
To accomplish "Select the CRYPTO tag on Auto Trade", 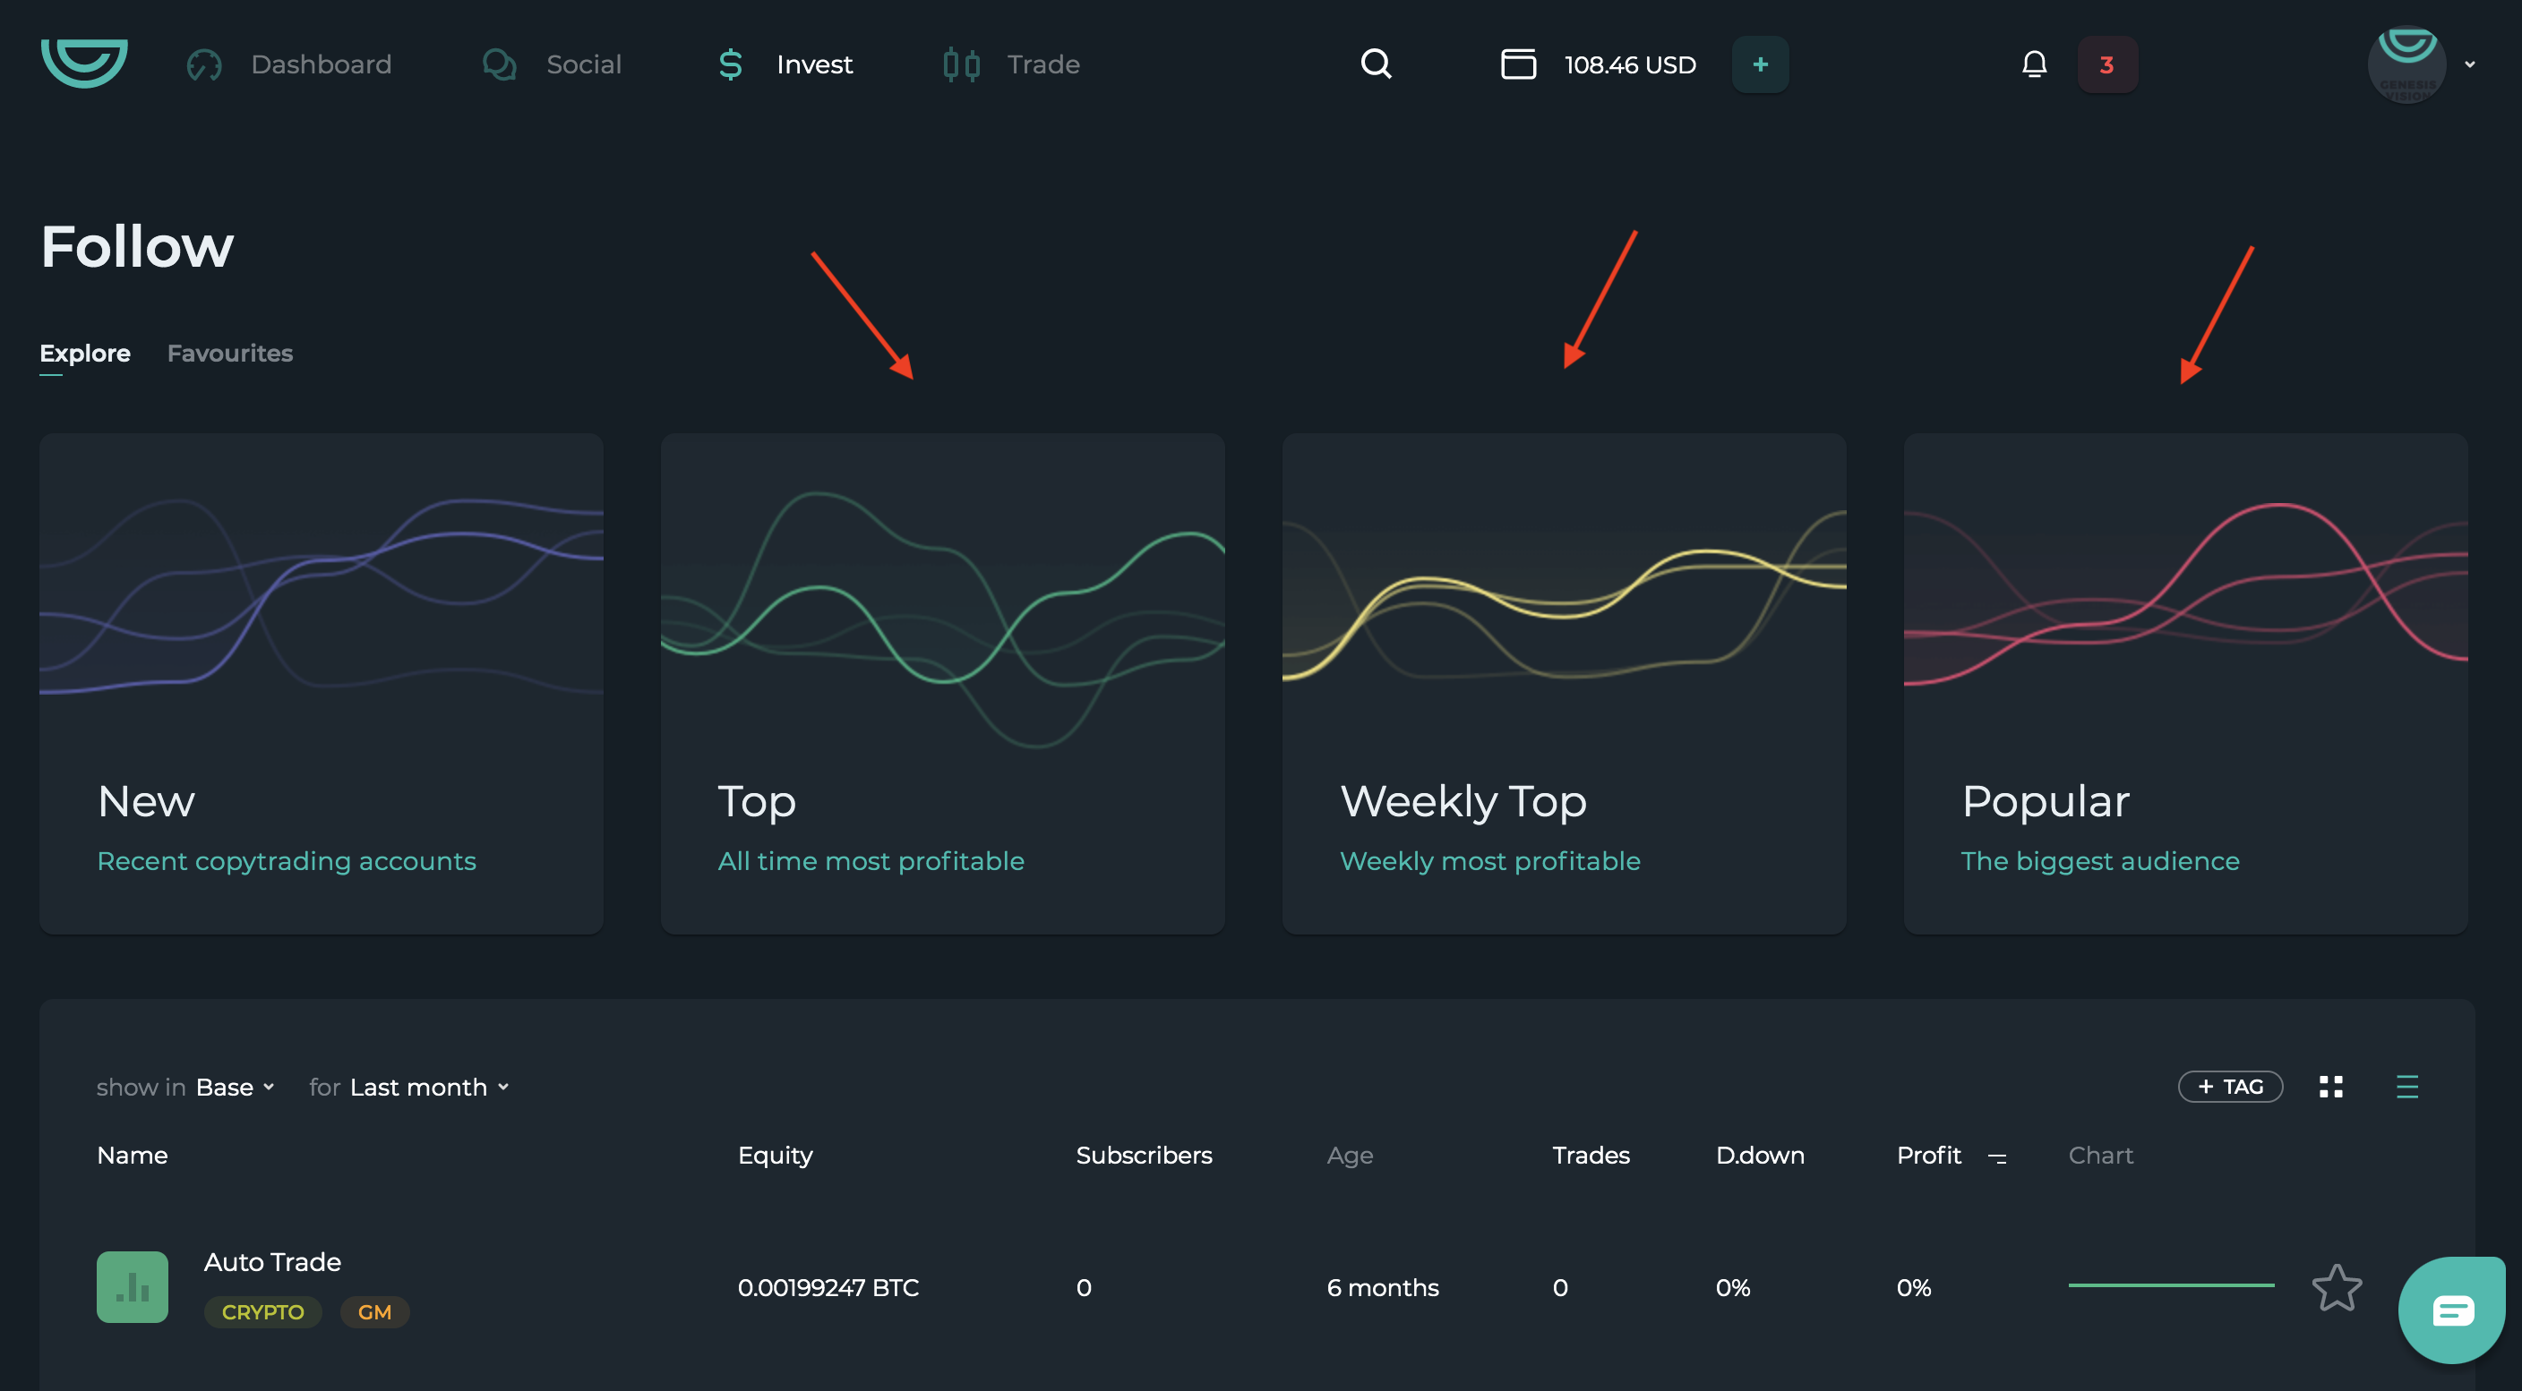I will tap(262, 1311).
